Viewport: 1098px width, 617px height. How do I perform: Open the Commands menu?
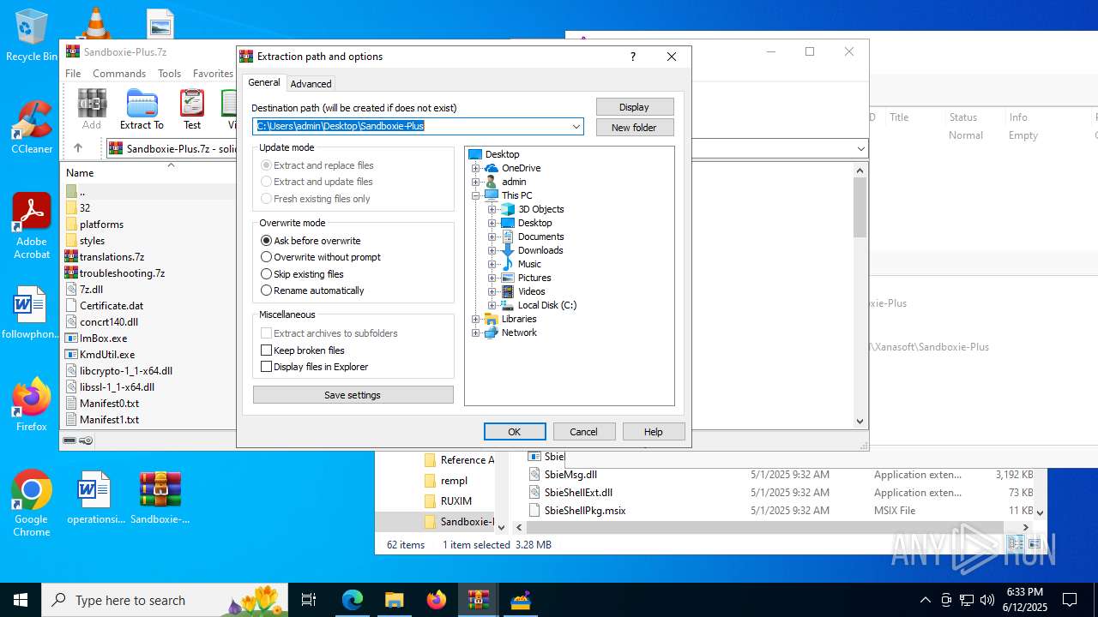coord(119,74)
